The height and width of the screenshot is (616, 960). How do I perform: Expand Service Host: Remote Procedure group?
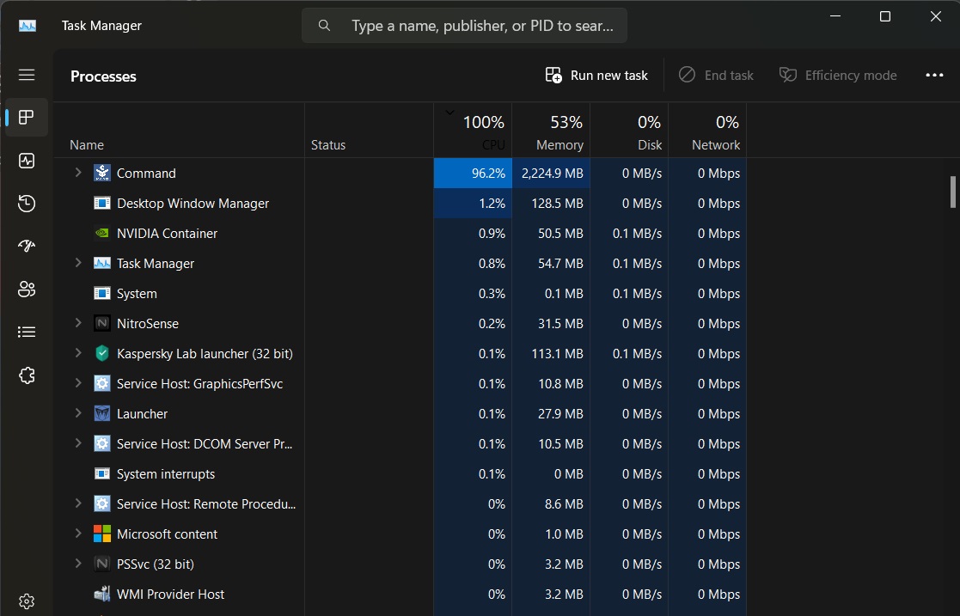pyautogui.click(x=77, y=503)
